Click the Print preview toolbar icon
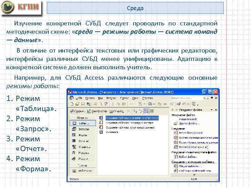This screenshot has width=251, height=188. click(x=101, y=104)
